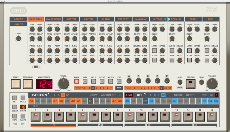Screen dimensions: 230x132
Task: Toggle step 2 sequencer button
Action: pyautogui.click(x=47, y=117)
